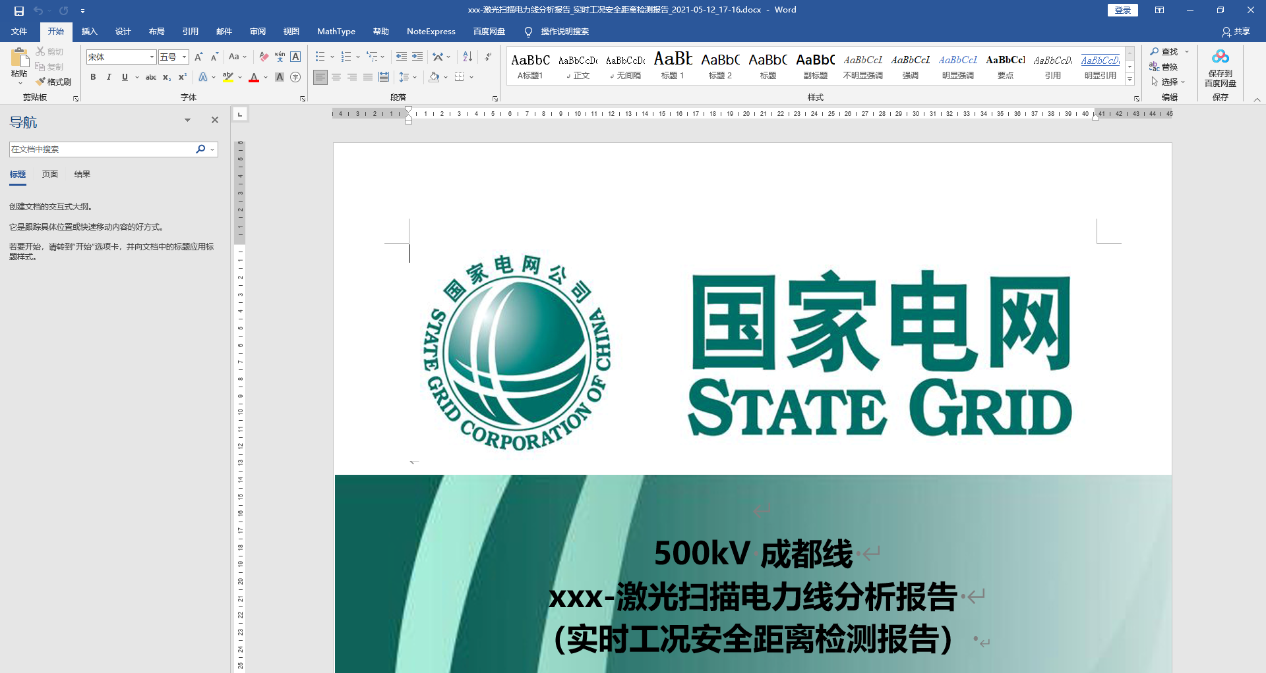Open the font name dropdown (宋体)
This screenshot has width=1266, height=673.
(x=152, y=57)
